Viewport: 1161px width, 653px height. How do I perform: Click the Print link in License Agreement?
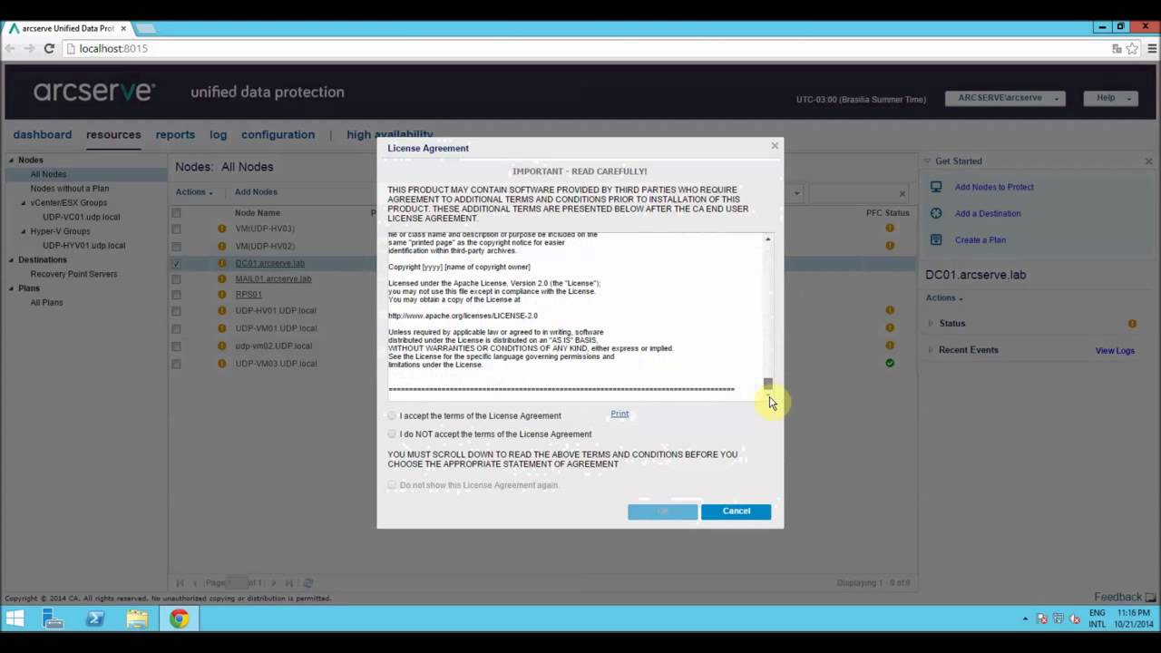pyautogui.click(x=620, y=414)
